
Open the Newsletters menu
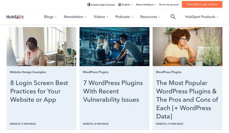click(x=75, y=17)
